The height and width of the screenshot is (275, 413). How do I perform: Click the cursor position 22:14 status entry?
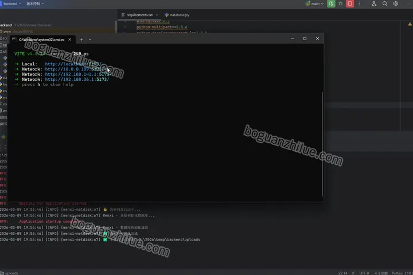(342, 273)
